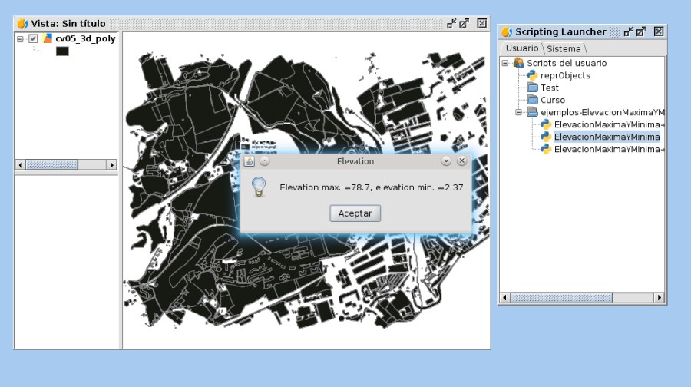Maximize the Vista: Sin título window
691x387 pixels.
pyautogui.click(x=465, y=23)
